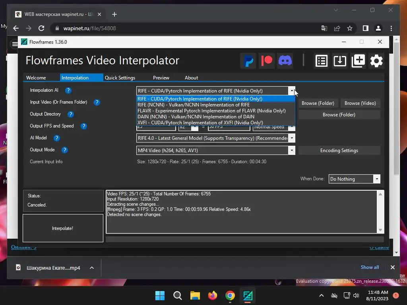This screenshot has width=407, height=305.
Task: Select FLAVR Experimental Pytorch option
Action: (216, 111)
